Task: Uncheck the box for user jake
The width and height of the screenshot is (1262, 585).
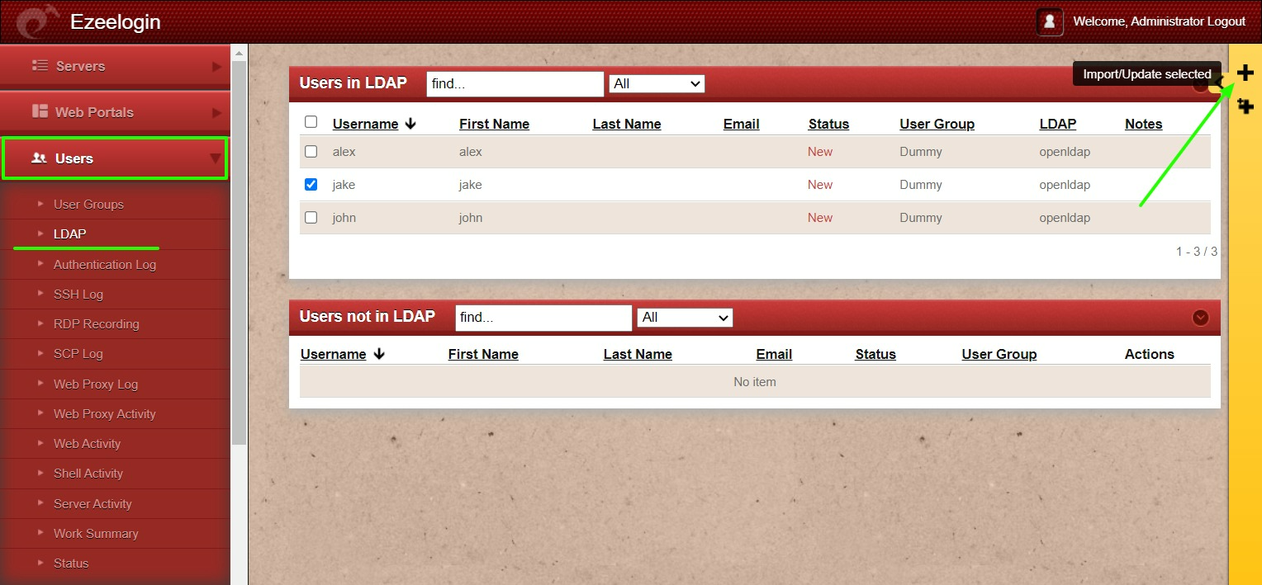Action: (x=311, y=185)
